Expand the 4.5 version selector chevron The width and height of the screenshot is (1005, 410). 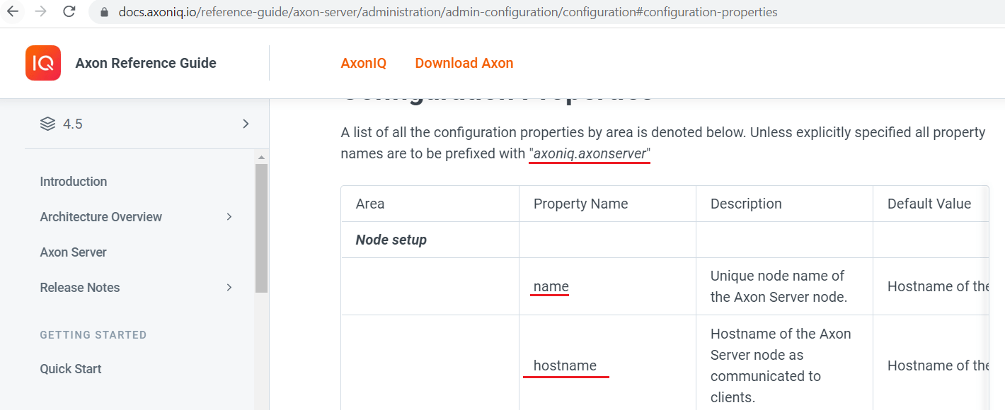[x=246, y=124]
